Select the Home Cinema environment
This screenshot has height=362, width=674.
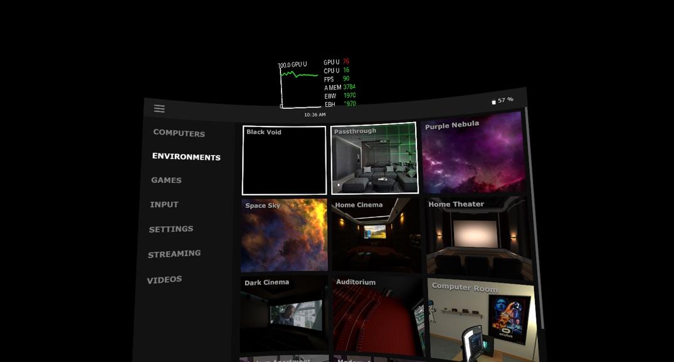click(x=376, y=234)
